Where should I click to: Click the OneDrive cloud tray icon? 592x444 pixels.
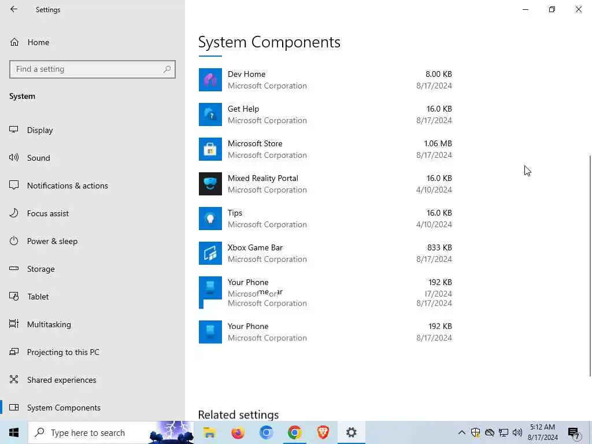(489, 432)
